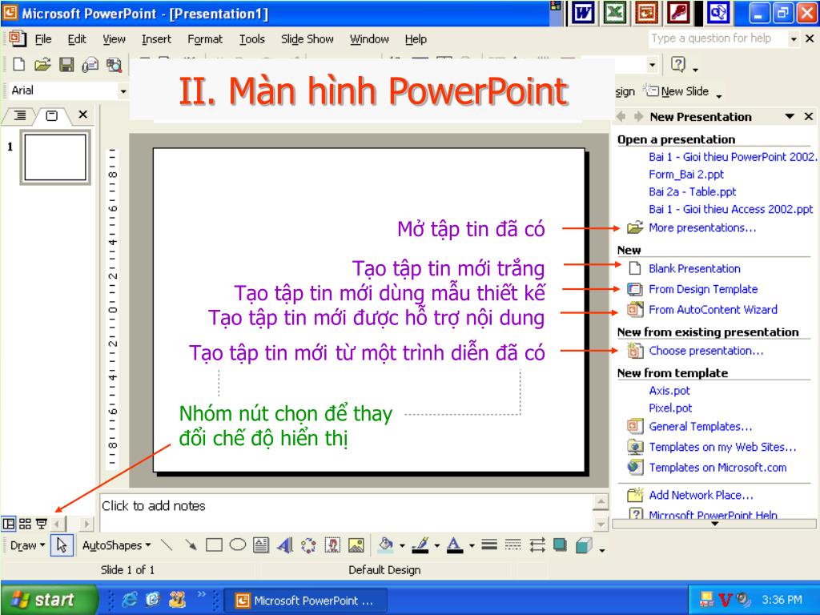Screen dimensions: 820x615
Task: Select the Arrow drawing tool
Action: (191, 545)
